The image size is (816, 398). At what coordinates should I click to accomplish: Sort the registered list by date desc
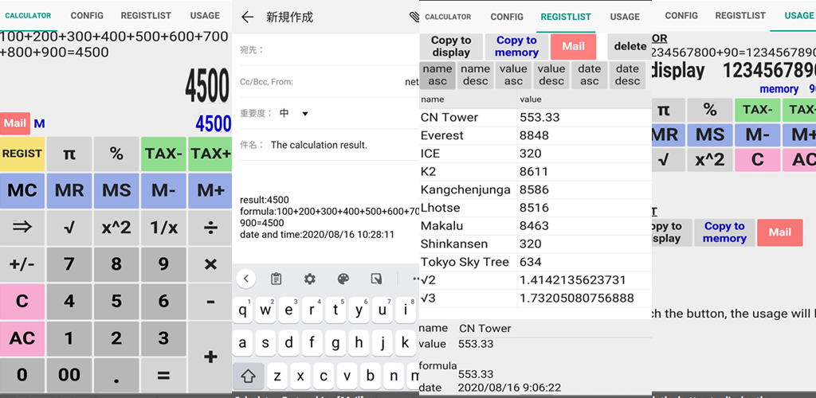628,75
